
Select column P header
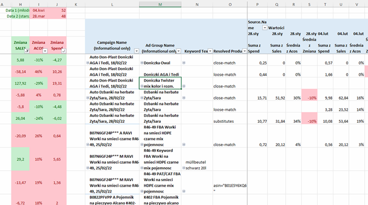[x=258, y=4]
